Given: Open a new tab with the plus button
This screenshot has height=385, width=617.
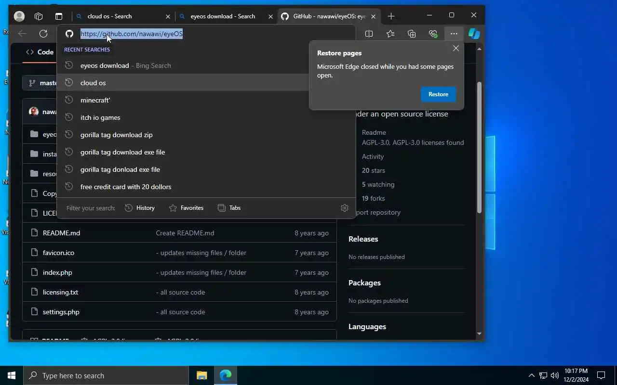Looking at the screenshot, I should click(x=391, y=16).
